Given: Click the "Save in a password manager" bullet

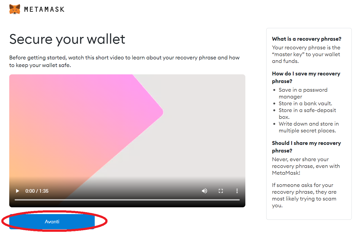Looking at the screenshot, I should click(303, 93).
